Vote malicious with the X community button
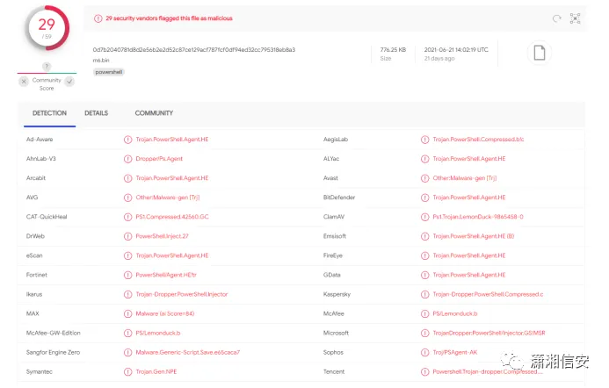The width and height of the screenshot is (609, 388). (24, 81)
